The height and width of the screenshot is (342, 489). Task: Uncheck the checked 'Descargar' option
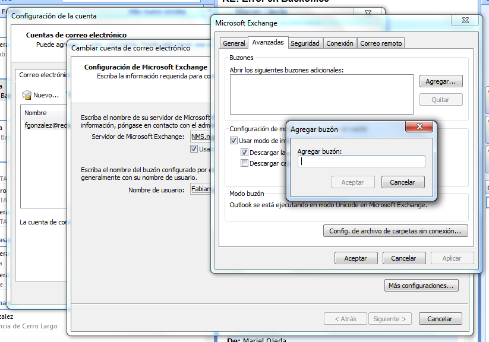(x=244, y=153)
